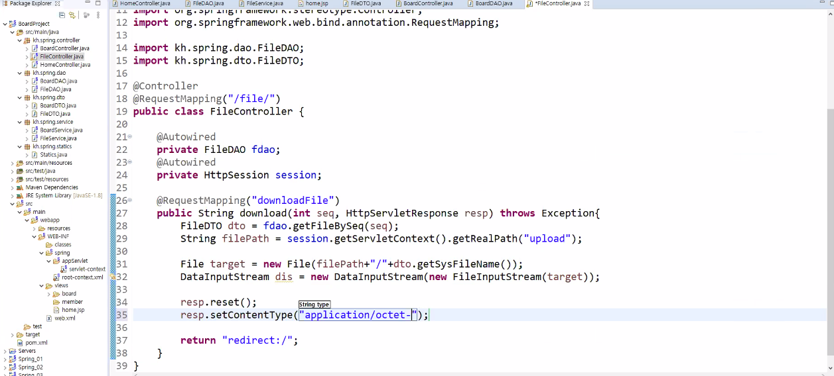The height and width of the screenshot is (376, 834).
Task: Fold the @Autowired block at line 21
Action: tap(129, 137)
